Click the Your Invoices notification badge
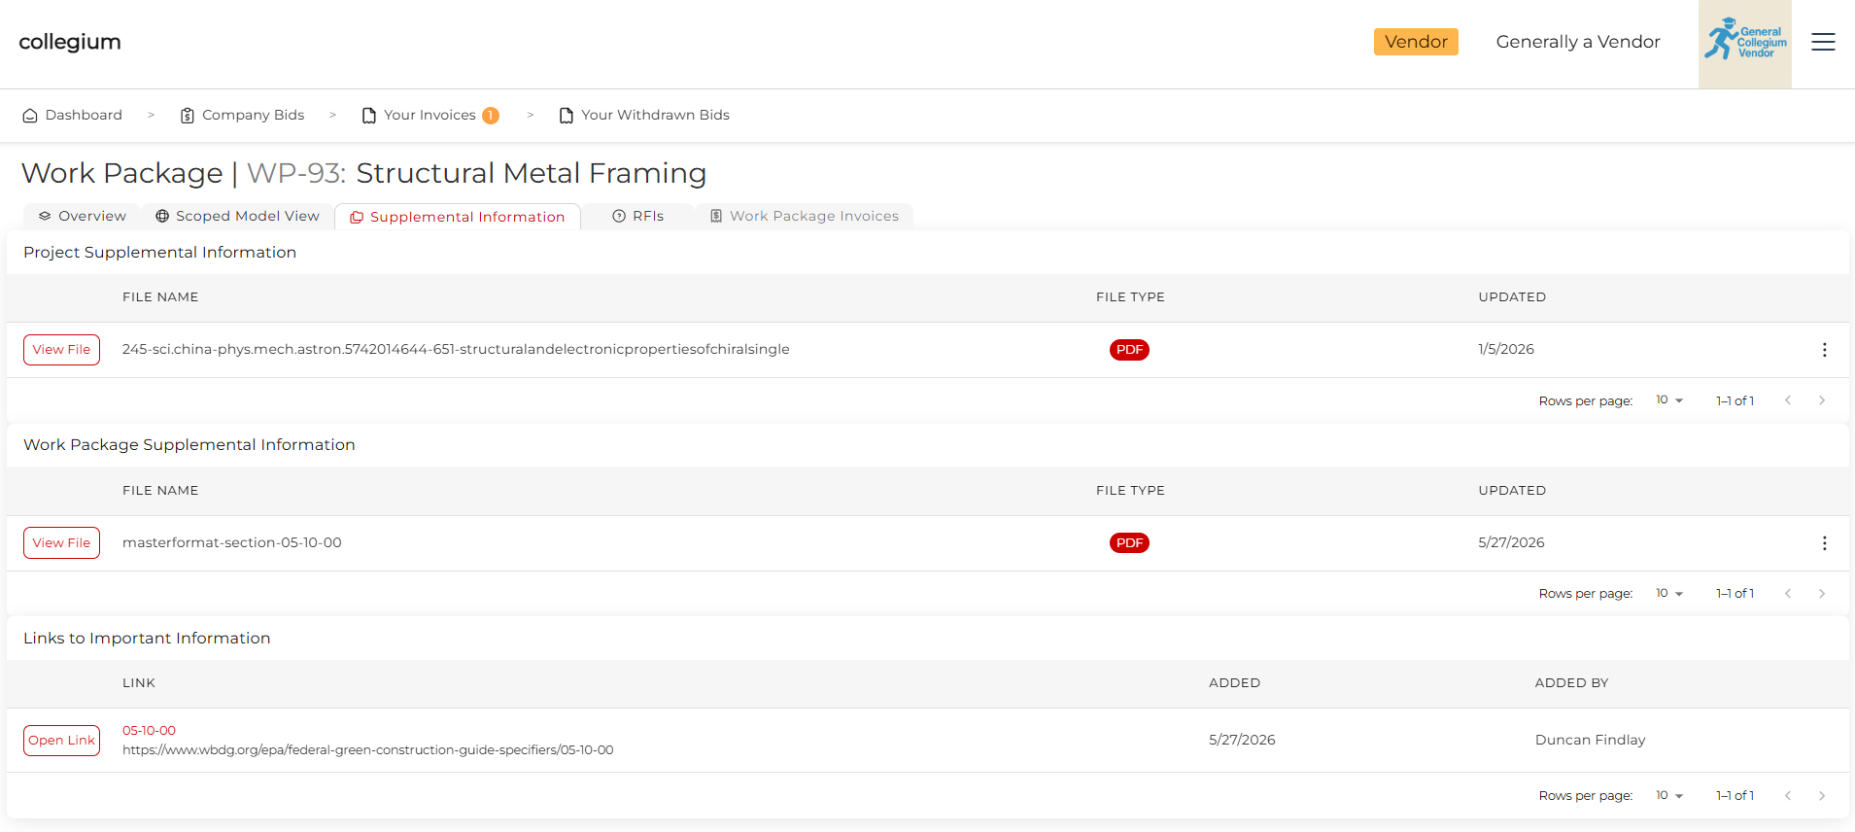Image resolution: width=1855 pixels, height=832 pixels. coord(491,116)
